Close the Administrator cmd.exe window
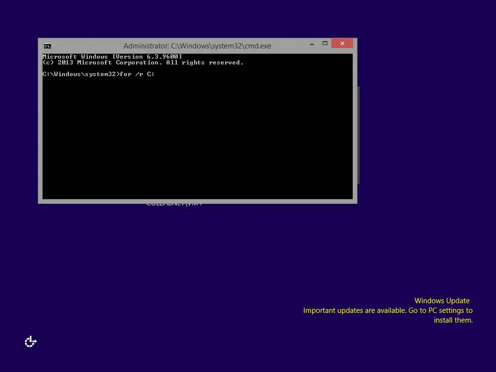The width and height of the screenshot is (496, 372). point(342,43)
